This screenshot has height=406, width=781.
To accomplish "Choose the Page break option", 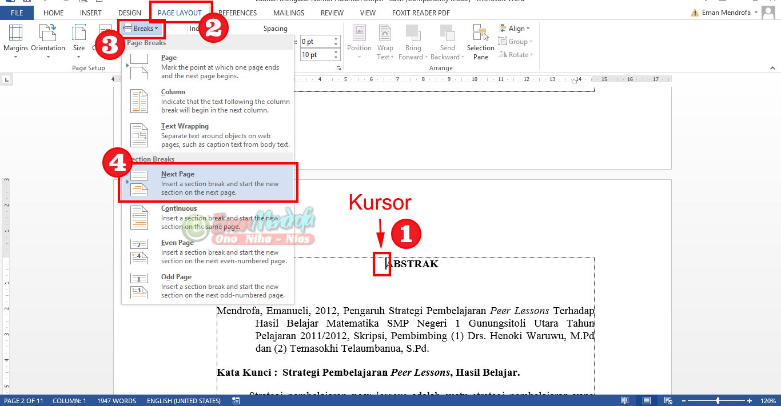I will 208,67.
